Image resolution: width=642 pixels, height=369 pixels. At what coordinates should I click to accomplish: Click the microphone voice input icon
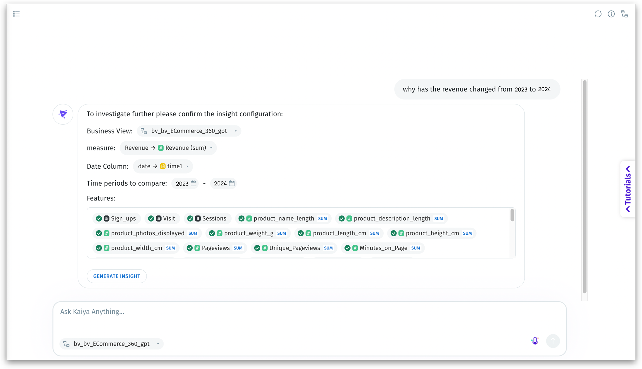tap(535, 341)
